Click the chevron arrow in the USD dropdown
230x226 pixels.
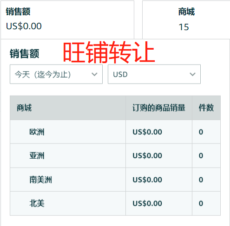(x=192, y=74)
